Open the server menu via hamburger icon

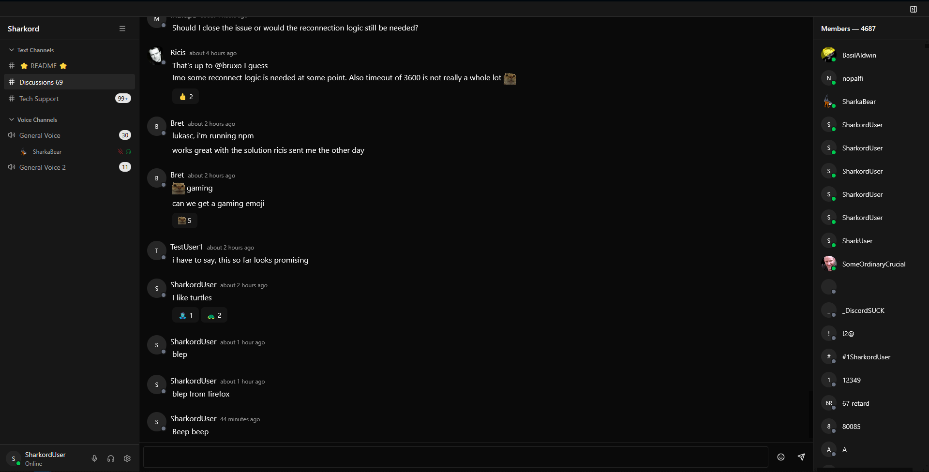pyautogui.click(x=122, y=29)
